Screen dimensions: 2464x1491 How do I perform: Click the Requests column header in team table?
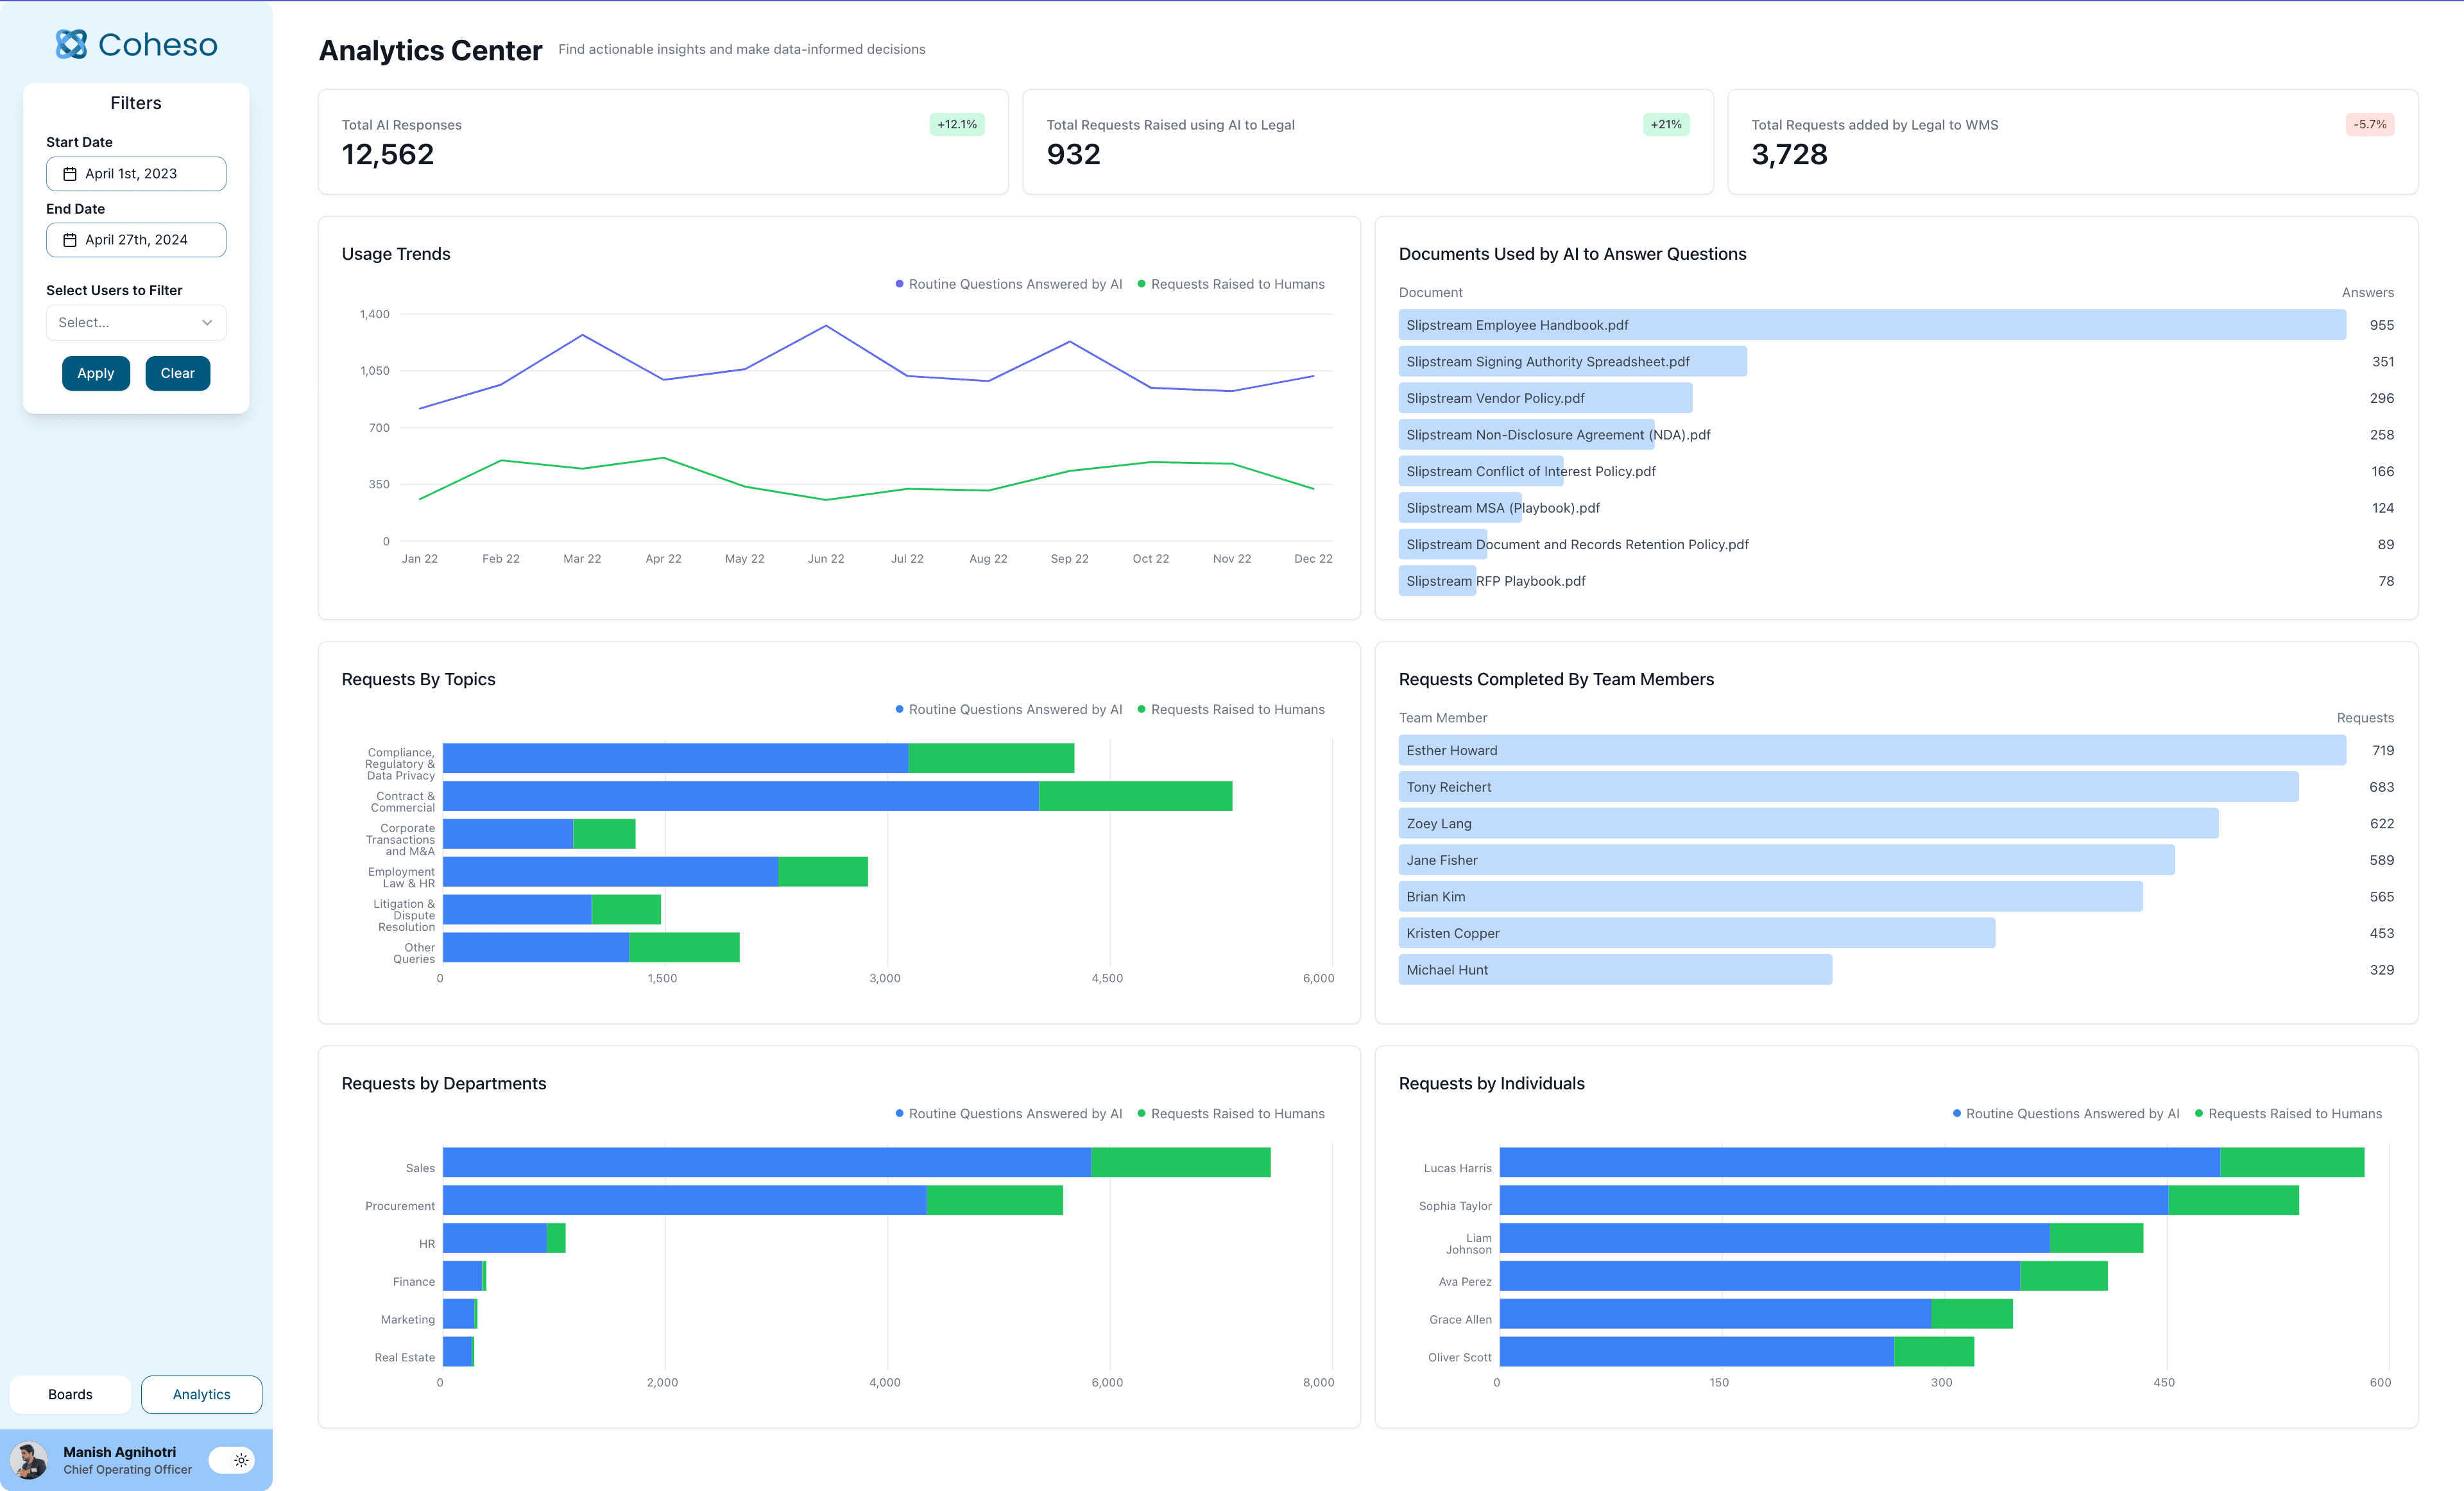(2365, 718)
